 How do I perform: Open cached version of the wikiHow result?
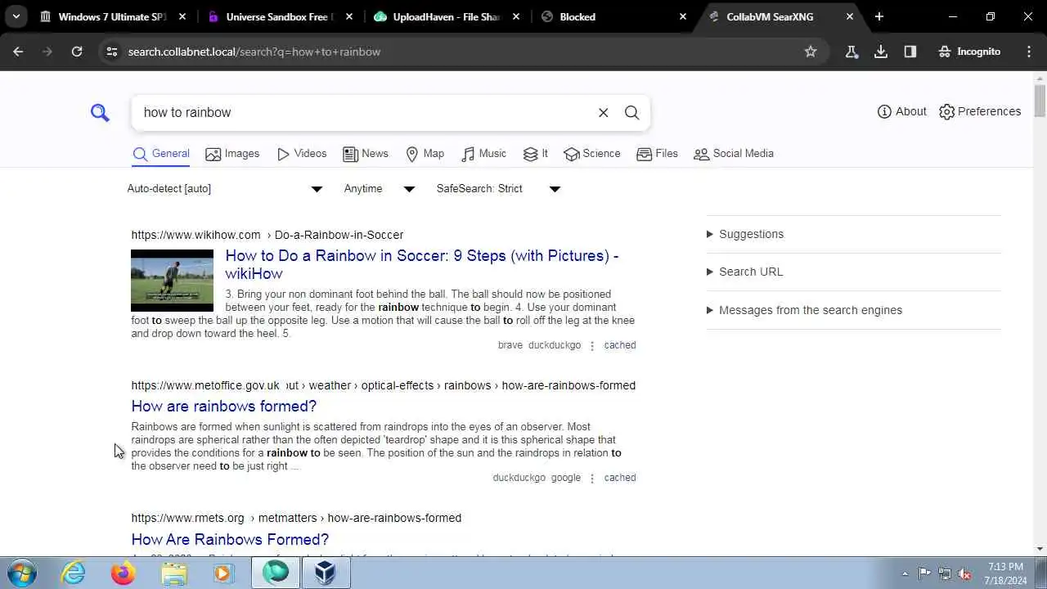[620, 345]
